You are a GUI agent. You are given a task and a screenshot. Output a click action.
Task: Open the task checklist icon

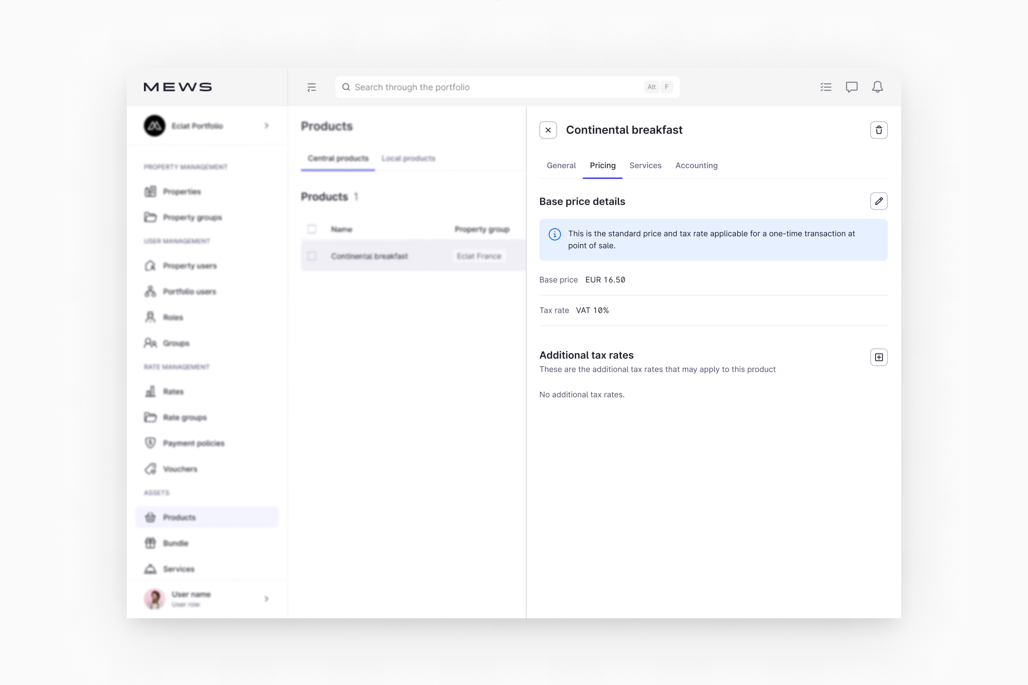(826, 87)
